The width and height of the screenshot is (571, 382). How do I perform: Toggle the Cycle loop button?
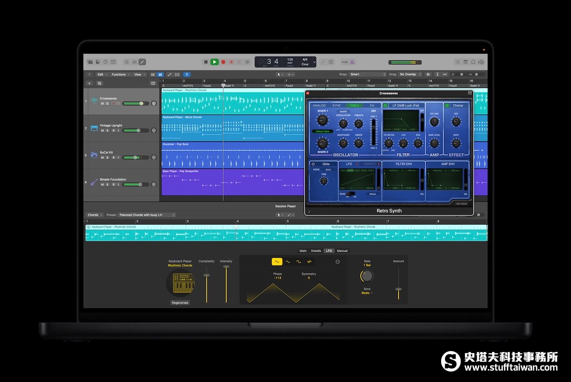click(x=247, y=62)
